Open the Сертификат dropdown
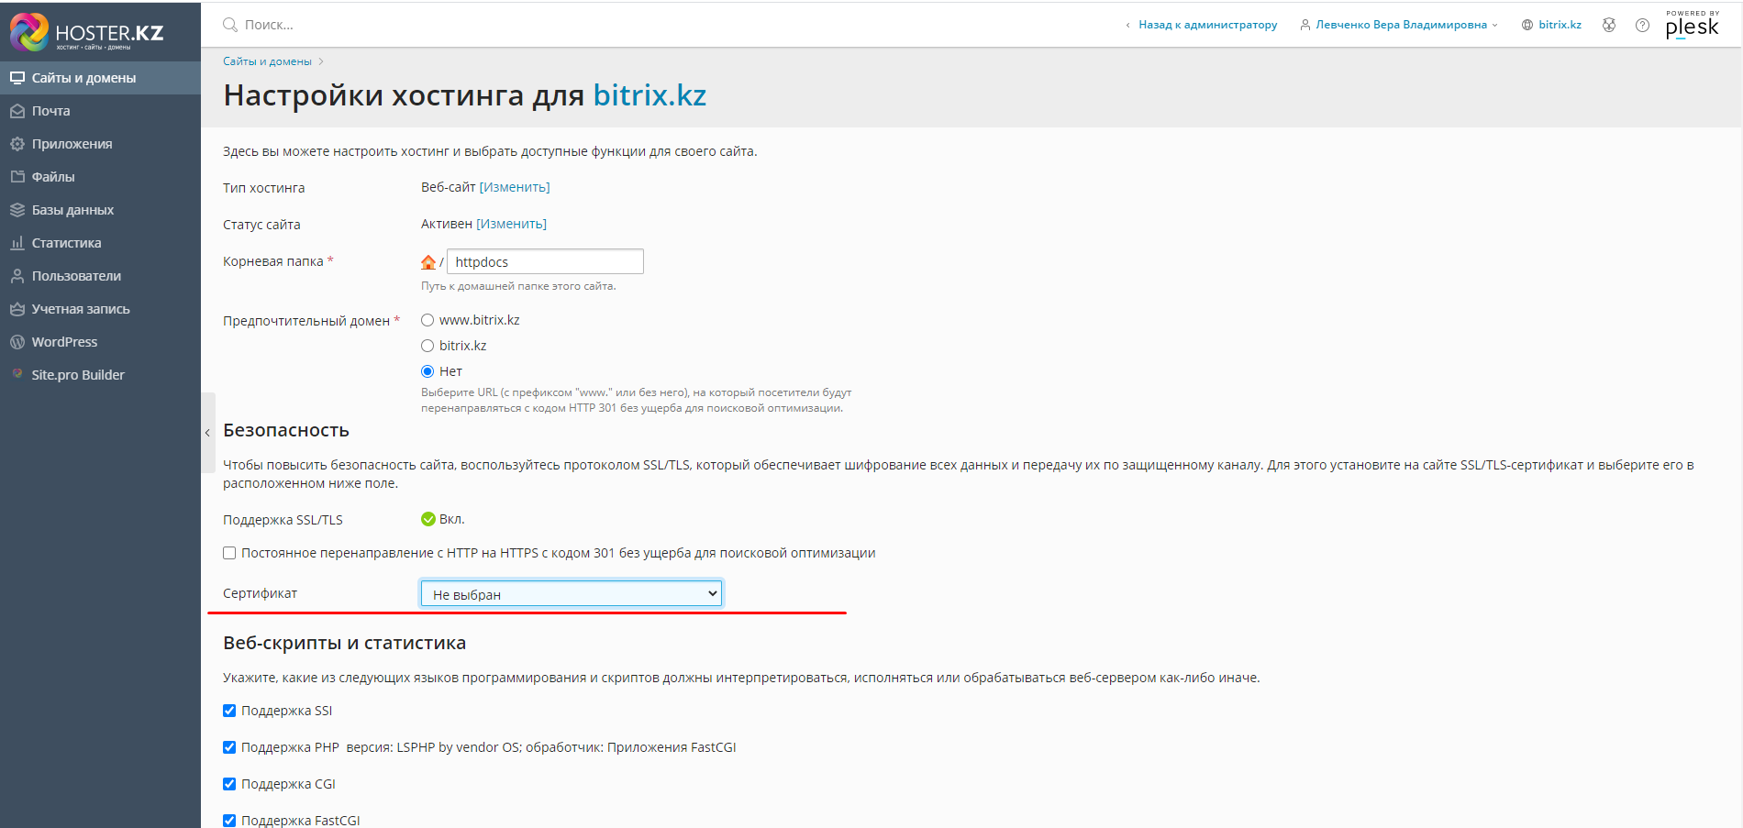This screenshot has width=1743, height=828. tap(572, 594)
